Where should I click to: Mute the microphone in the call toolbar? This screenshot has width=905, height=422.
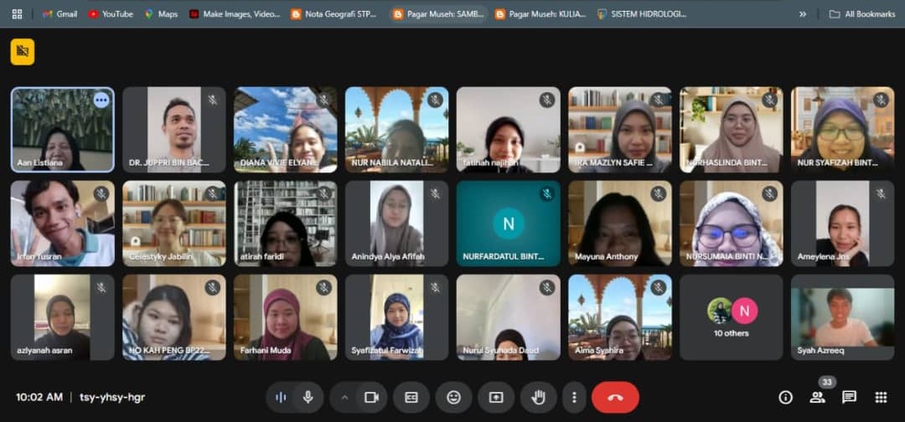pyautogui.click(x=308, y=397)
